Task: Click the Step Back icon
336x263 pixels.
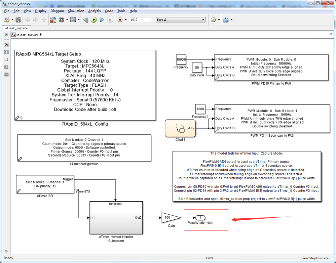Action: (x=86, y=20)
